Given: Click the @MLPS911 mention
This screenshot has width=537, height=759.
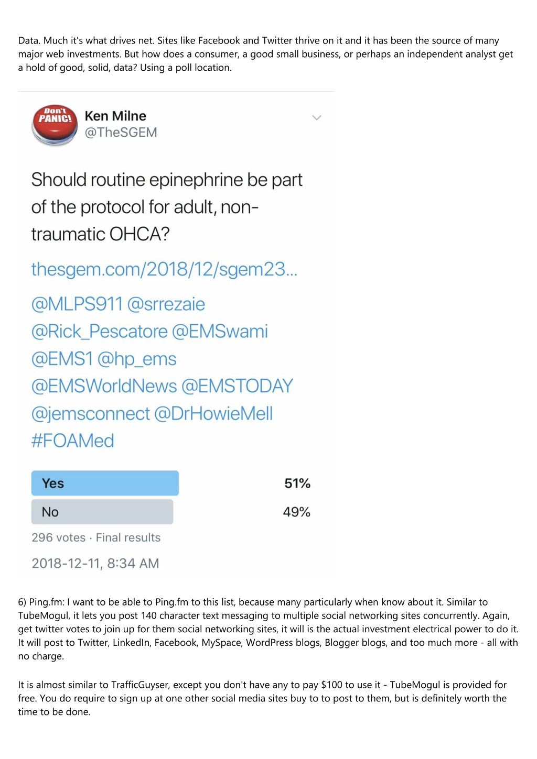Looking at the screenshot, I should coord(77,304).
